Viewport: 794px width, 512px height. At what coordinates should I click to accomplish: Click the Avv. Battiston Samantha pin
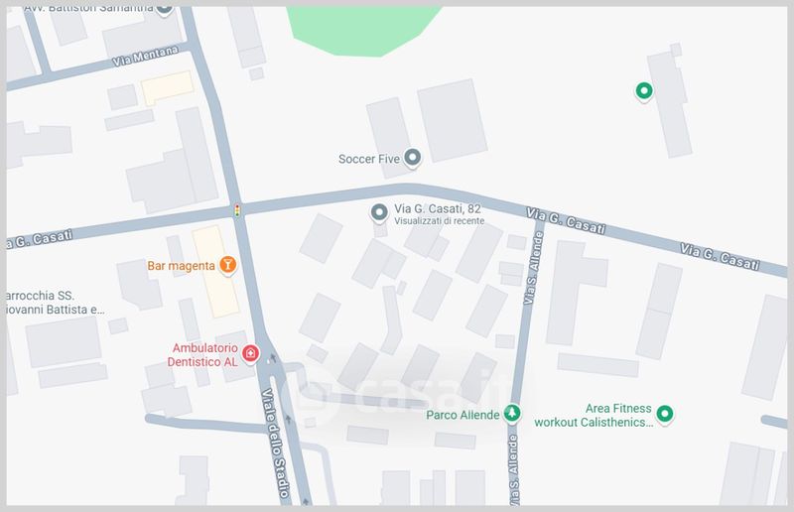click(x=164, y=10)
